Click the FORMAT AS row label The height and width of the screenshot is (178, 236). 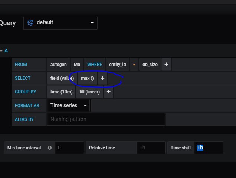click(27, 105)
